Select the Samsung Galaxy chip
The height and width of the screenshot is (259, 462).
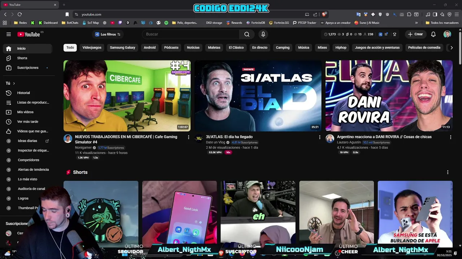click(122, 47)
